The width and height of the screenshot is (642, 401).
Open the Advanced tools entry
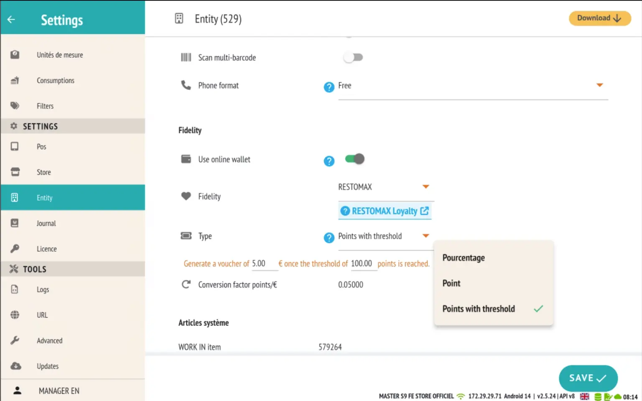73,340
